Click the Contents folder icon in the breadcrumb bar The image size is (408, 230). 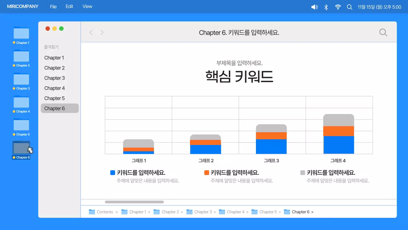tap(92, 212)
